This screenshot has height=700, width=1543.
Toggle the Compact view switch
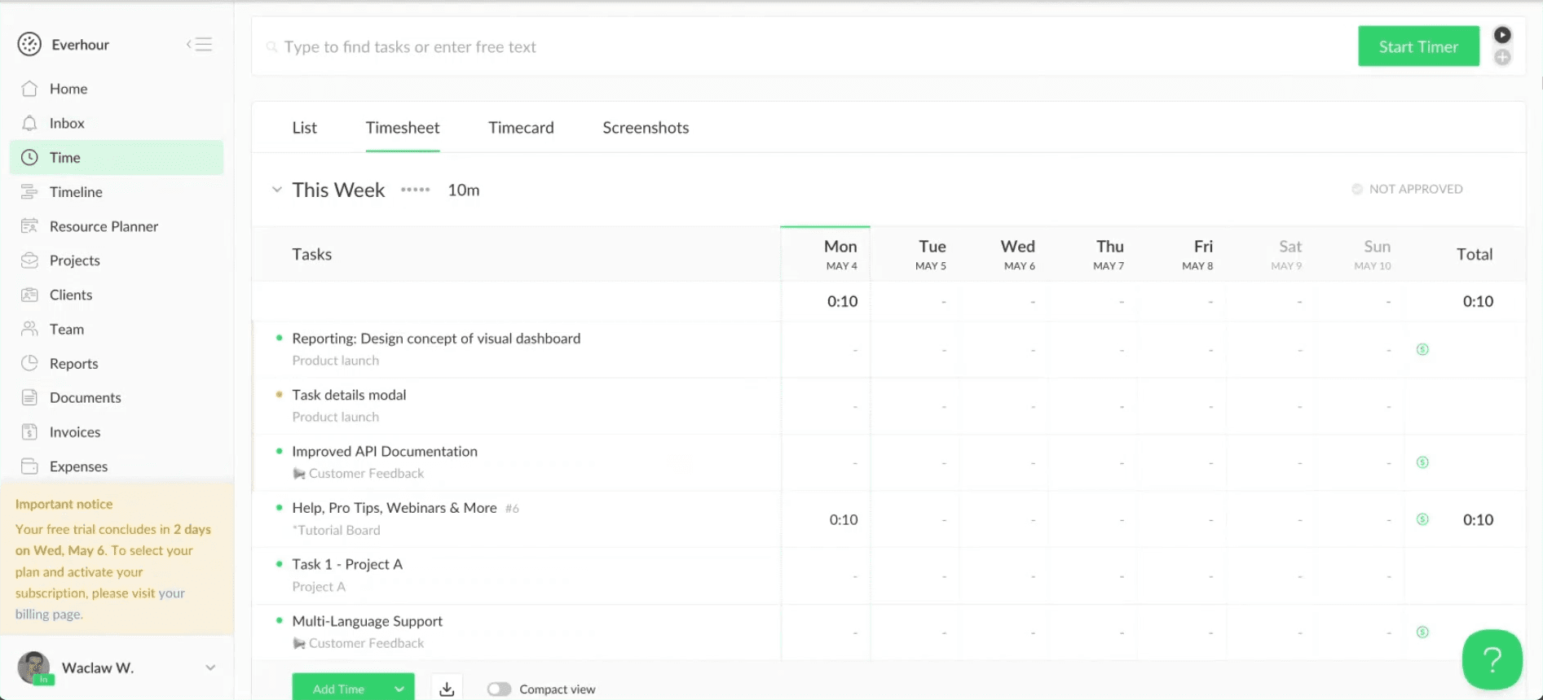tap(499, 689)
